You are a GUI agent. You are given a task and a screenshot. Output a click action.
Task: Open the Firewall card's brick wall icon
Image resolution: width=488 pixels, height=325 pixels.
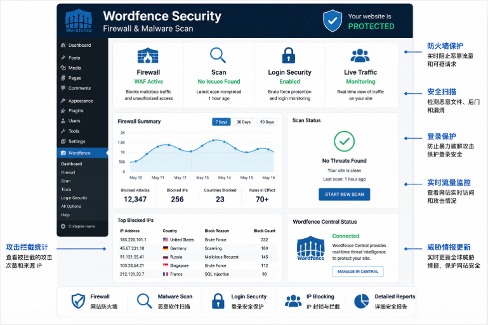(148, 56)
